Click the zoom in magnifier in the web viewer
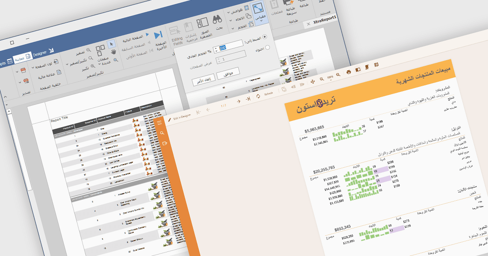488x256 pixels. point(338,74)
